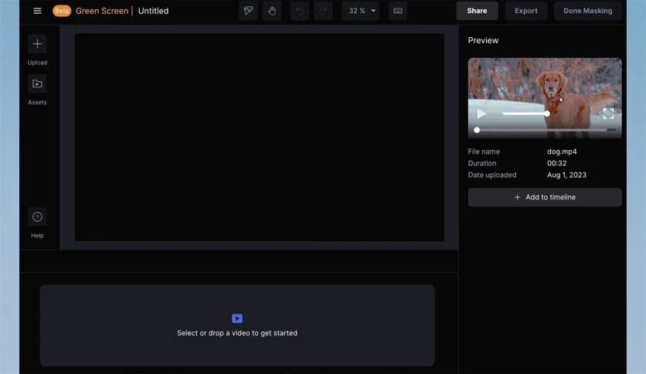Open preview in fullscreen
The height and width of the screenshot is (374, 646).
tap(608, 114)
